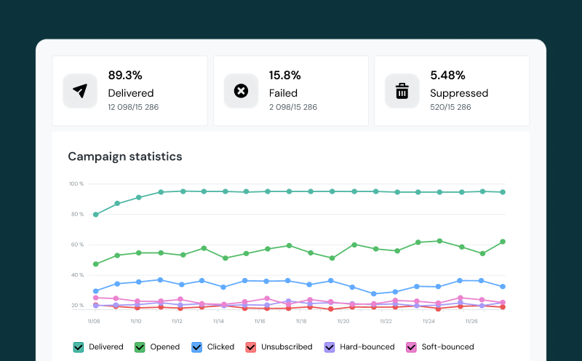Viewport: 582px width, 361px height.
Task: Uncheck the Soft-bounced checkbox
Action: pos(411,347)
